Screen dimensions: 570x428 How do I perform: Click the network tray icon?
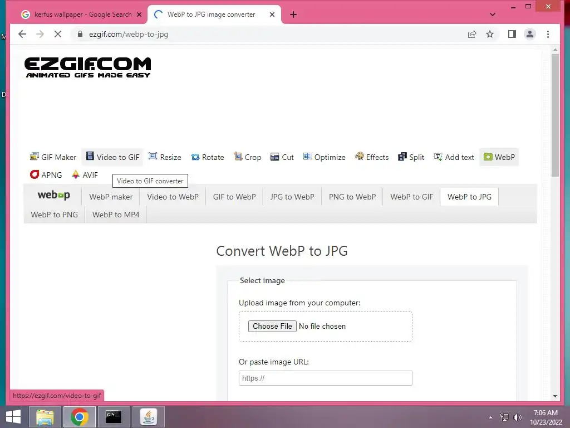pos(504,417)
